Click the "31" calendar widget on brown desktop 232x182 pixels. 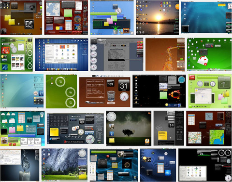[x=124, y=85]
